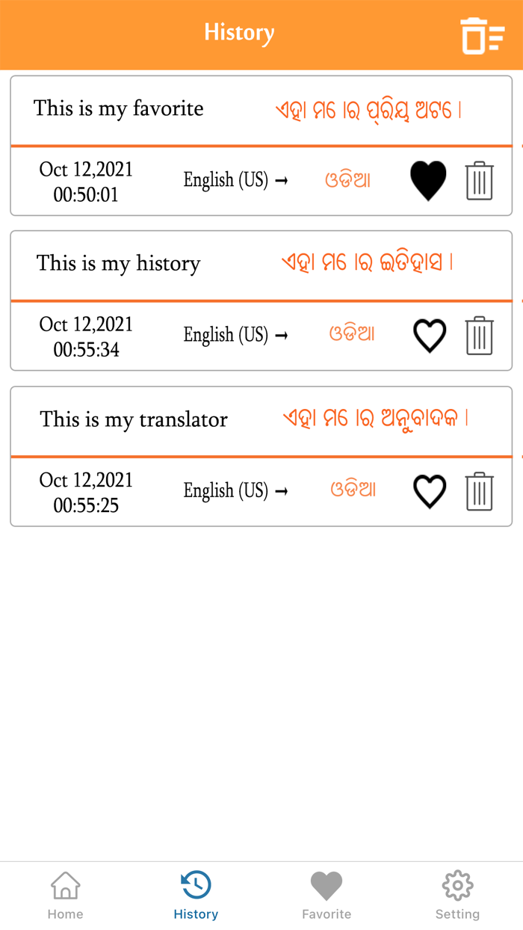Delete the 'This is my history' entry
This screenshot has height=930, width=523.
(x=479, y=336)
